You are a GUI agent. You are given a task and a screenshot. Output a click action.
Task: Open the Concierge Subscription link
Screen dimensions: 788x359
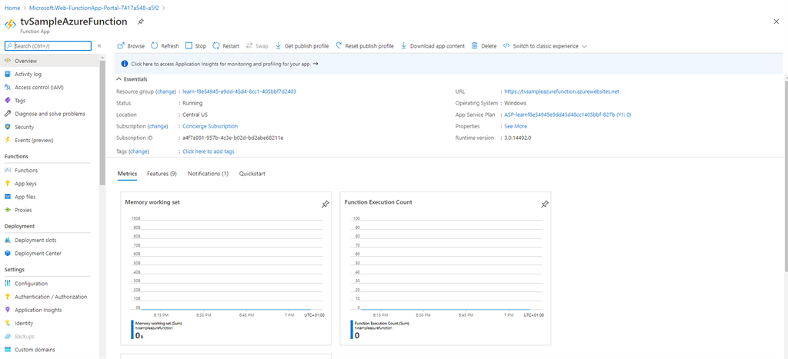click(210, 126)
